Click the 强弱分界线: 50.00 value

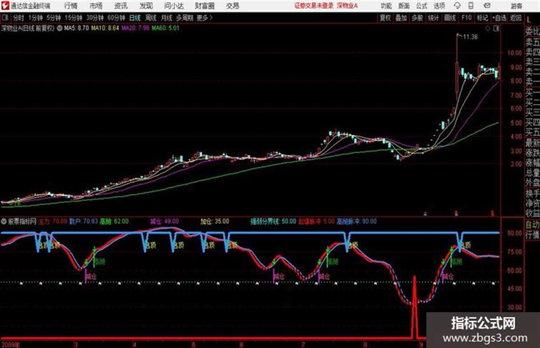click(x=273, y=222)
